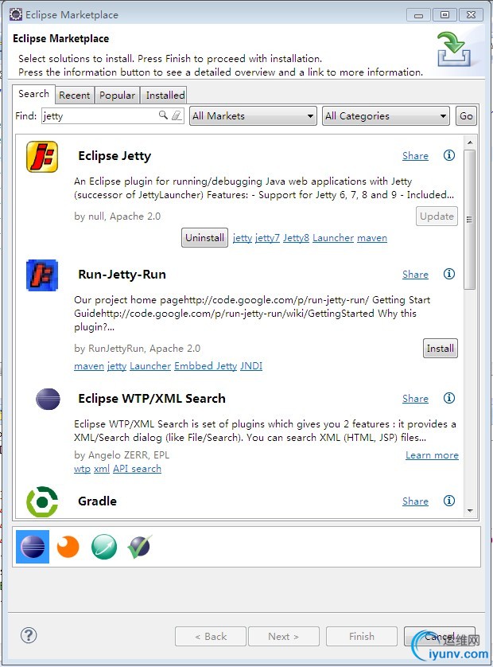Switch to the Recent tab

[75, 96]
